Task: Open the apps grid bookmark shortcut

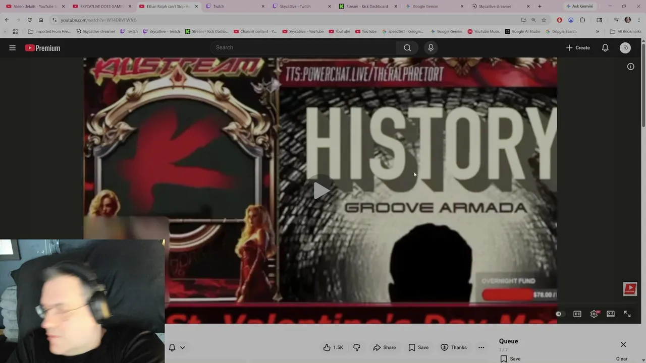Action: pos(15,31)
